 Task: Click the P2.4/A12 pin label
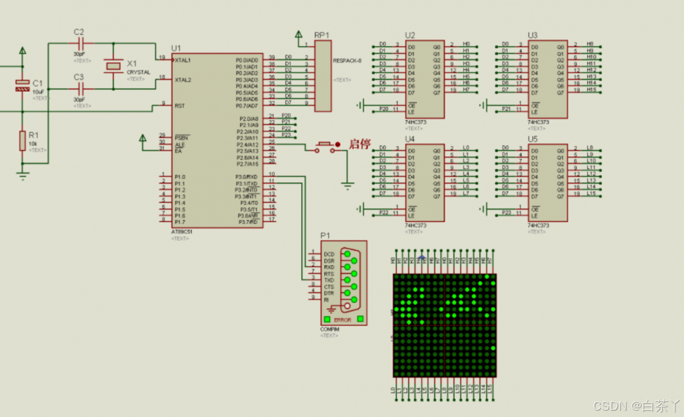coord(248,145)
